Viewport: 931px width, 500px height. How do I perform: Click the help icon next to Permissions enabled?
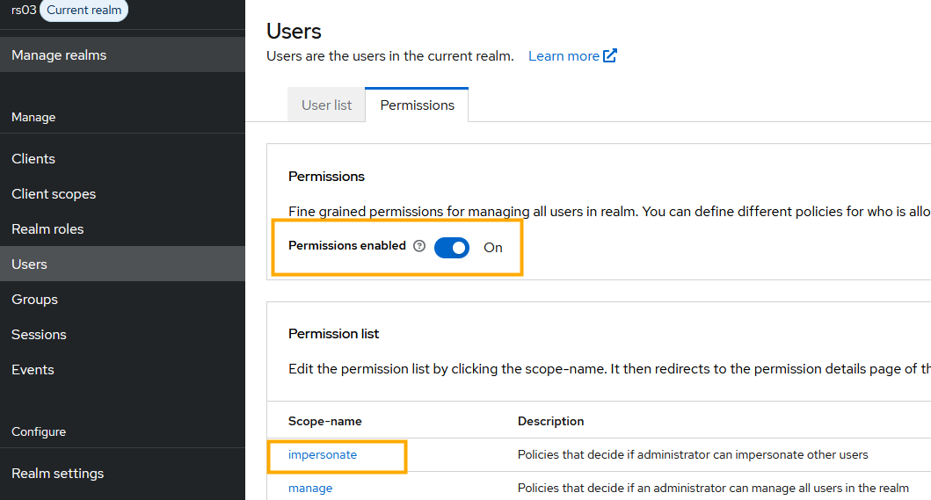click(419, 246)
